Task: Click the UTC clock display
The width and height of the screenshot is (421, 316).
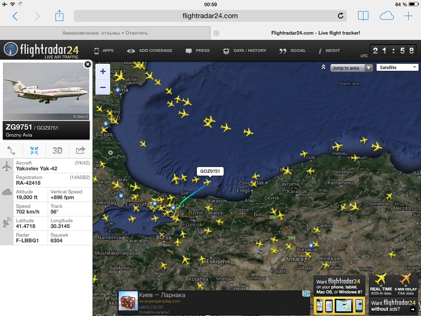Action: tap(393, 51)
